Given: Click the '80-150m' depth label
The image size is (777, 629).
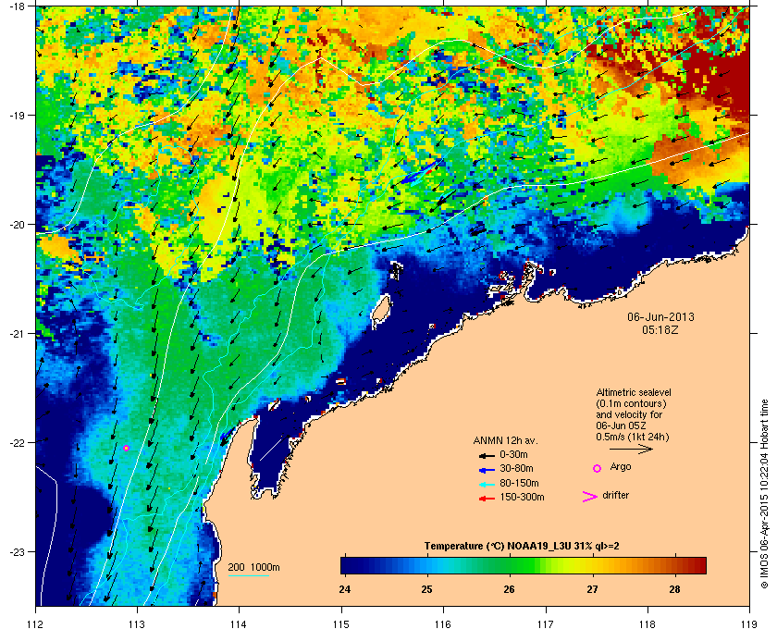Looking at the screenshot, I should 519,483.
